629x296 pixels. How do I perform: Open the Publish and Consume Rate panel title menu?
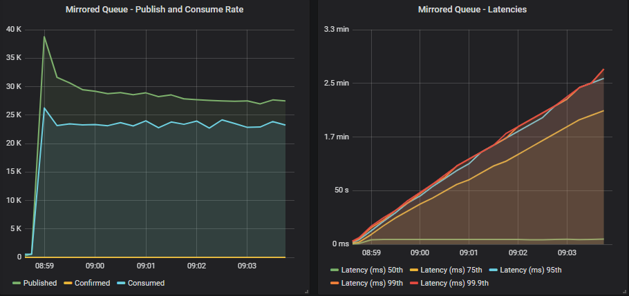pyautogui.click(x=153, y=10)
